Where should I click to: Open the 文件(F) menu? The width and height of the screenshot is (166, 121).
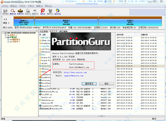(x=5, y=6)
